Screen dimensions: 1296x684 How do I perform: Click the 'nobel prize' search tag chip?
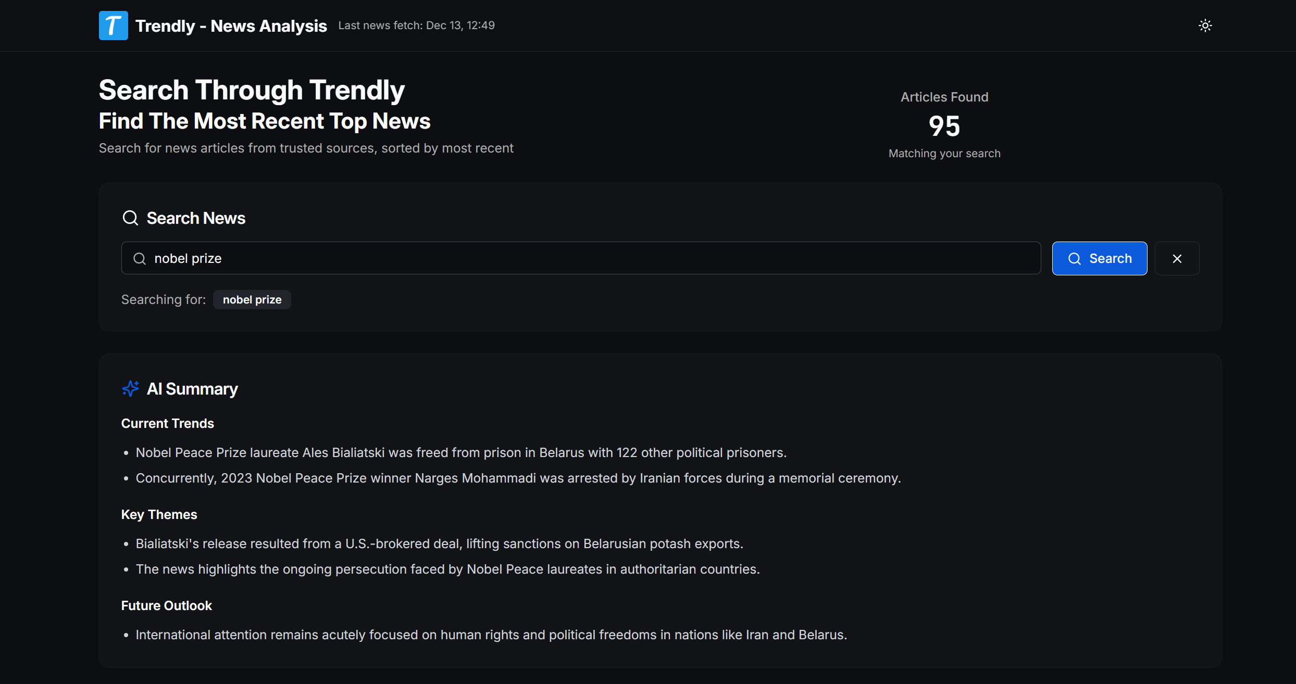point(252,300)
